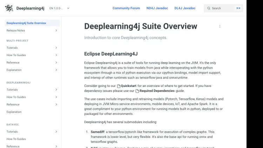Screen dimensions: 263x148
Task: Click the Quickstart page document icon
Action: point(119,86)
